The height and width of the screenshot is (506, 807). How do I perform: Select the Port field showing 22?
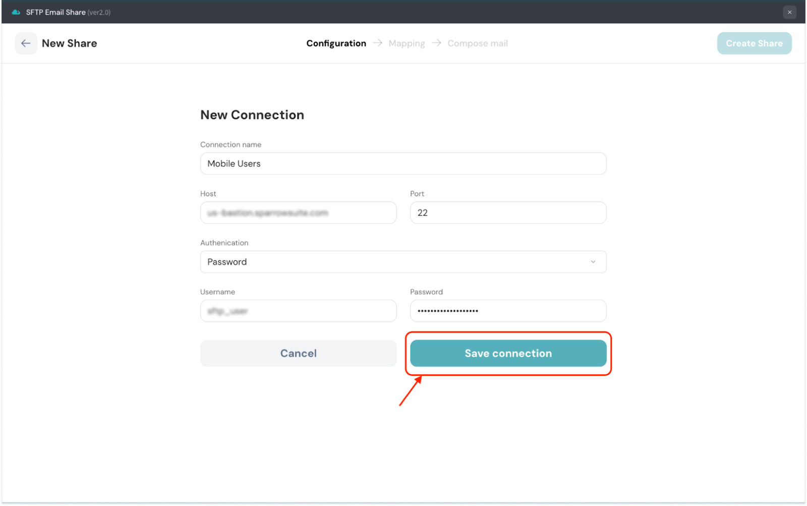(508, 213)
